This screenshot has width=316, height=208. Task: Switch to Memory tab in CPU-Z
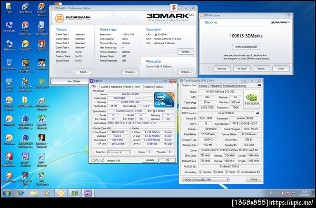pyautogui.click(x=129, y=87)
